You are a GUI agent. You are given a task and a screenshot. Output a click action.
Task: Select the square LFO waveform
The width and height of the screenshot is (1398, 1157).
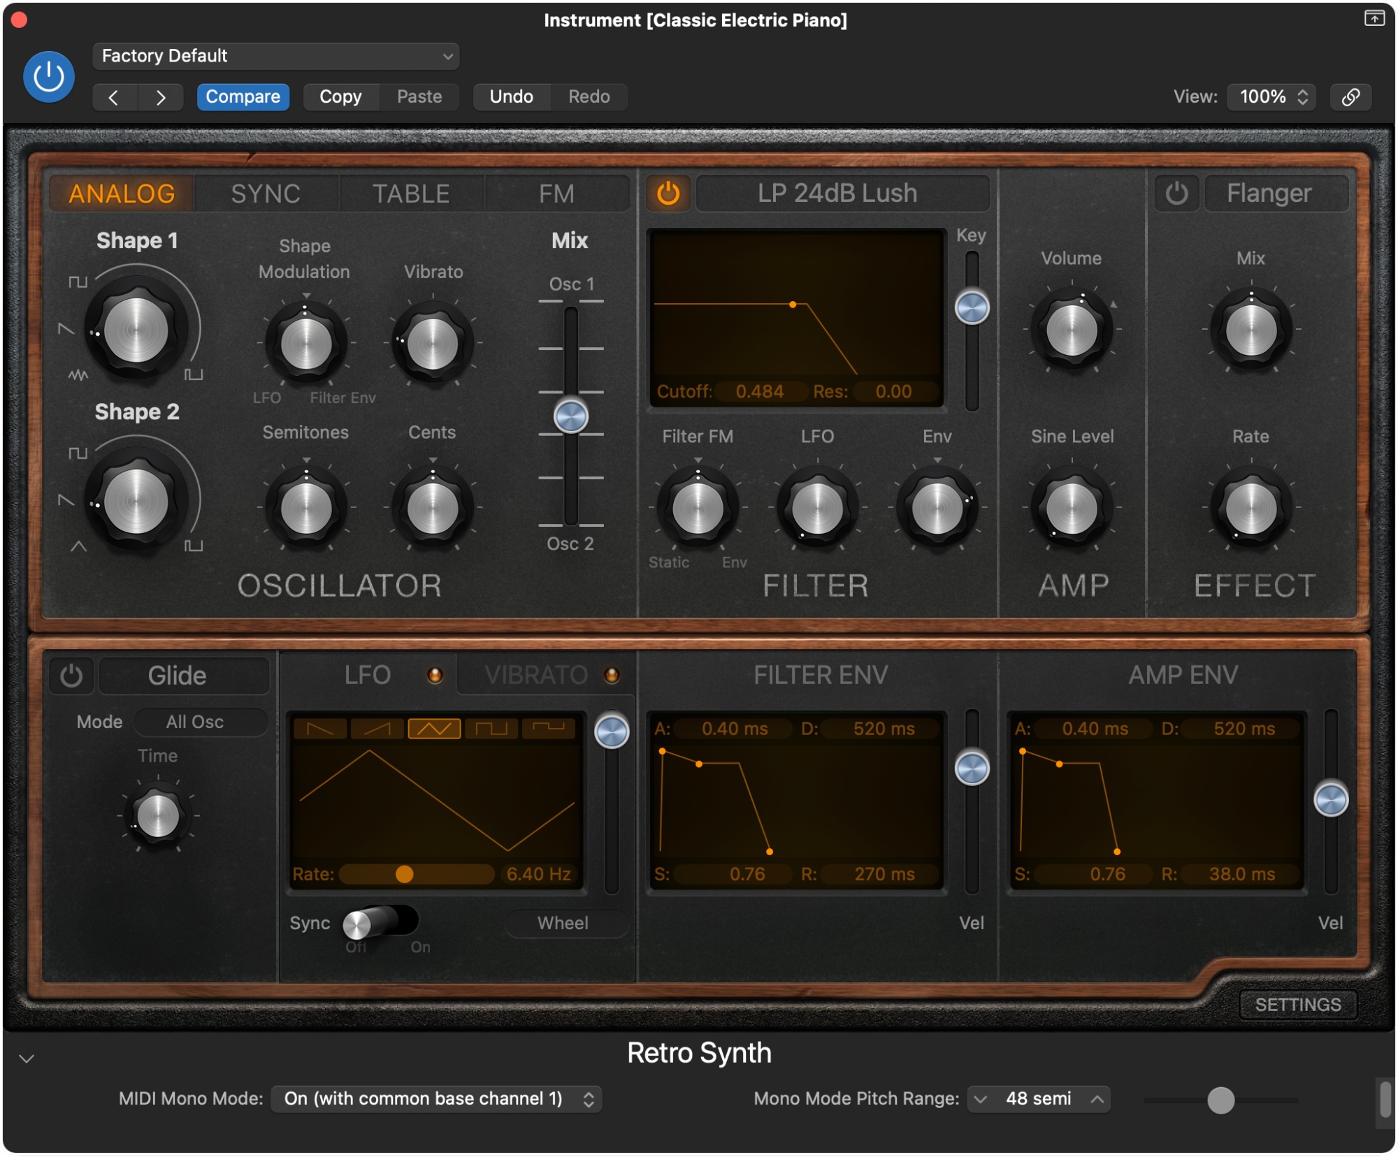click(491, 729)
